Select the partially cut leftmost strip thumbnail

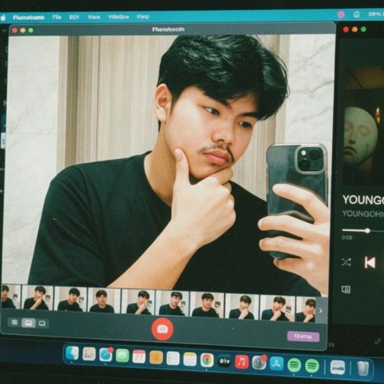pyautogui.click(x=11, y=296)
